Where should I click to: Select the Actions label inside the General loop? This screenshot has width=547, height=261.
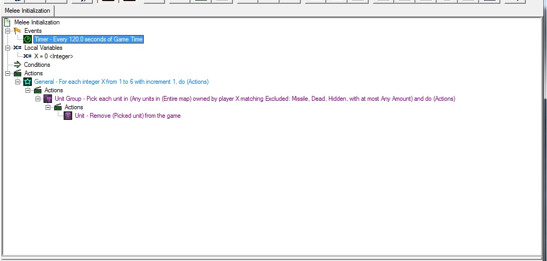54,90
